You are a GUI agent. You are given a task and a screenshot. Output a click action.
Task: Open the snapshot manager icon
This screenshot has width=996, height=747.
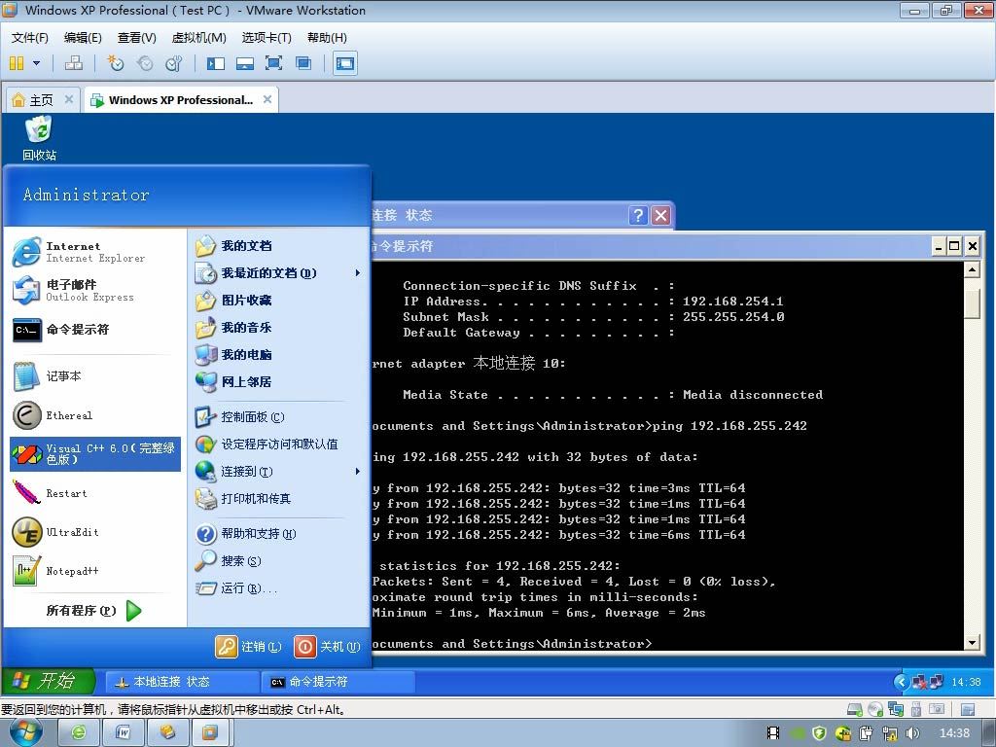coord(174,63)
